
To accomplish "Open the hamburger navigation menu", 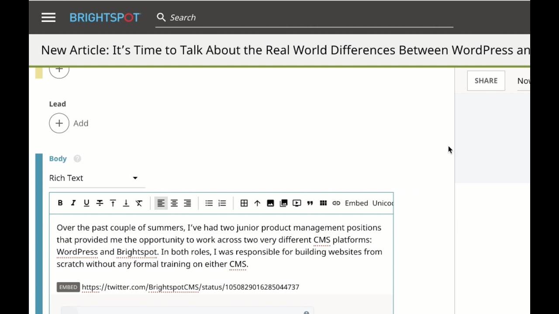I will coord(48,17).
